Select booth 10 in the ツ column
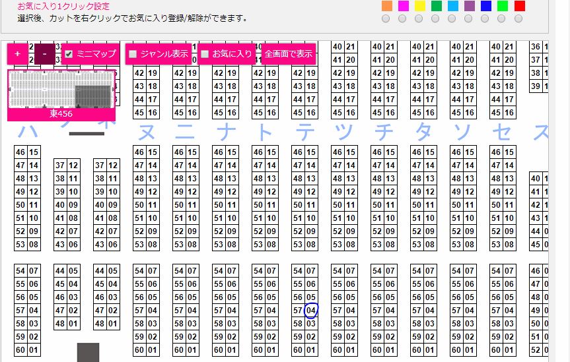This screenshot has height=362, width=570. (351, 218)
